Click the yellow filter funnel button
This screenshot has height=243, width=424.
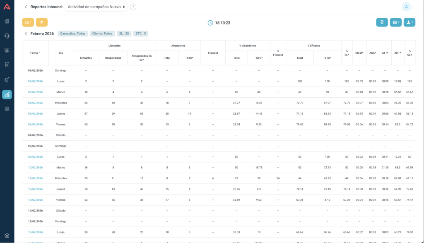[42, 22]
